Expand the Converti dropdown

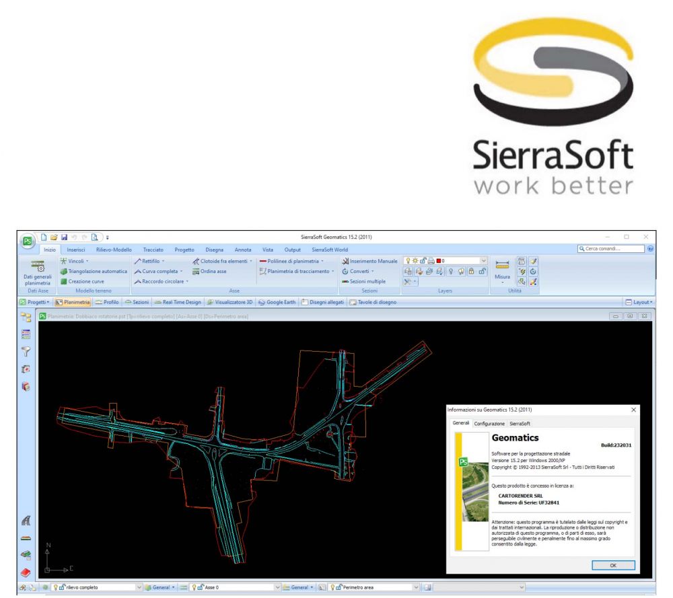[358, 271]
